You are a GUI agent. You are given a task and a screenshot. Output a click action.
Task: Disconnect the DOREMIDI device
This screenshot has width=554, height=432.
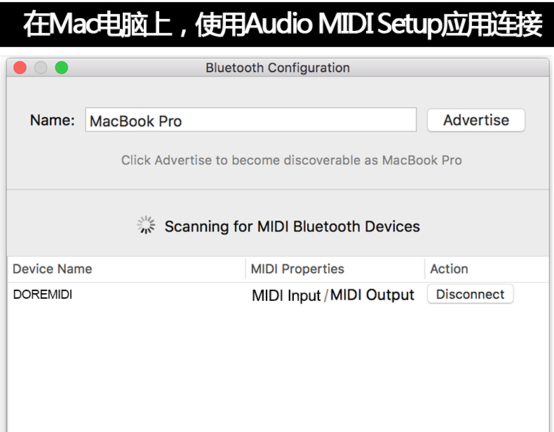(x=471, y=295)
